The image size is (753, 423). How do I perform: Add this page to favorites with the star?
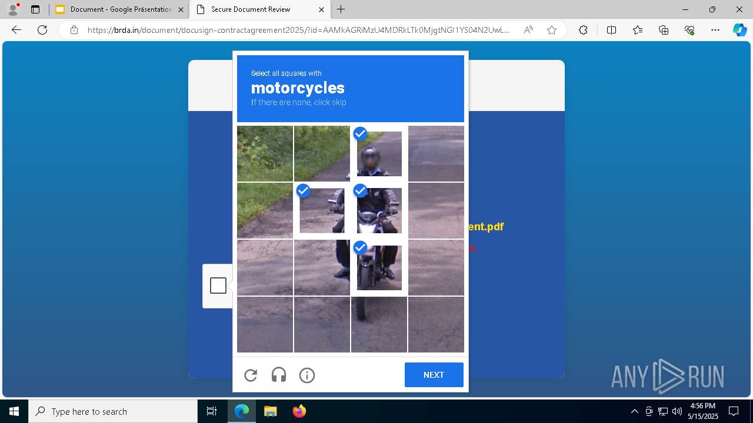click(552, 30)
